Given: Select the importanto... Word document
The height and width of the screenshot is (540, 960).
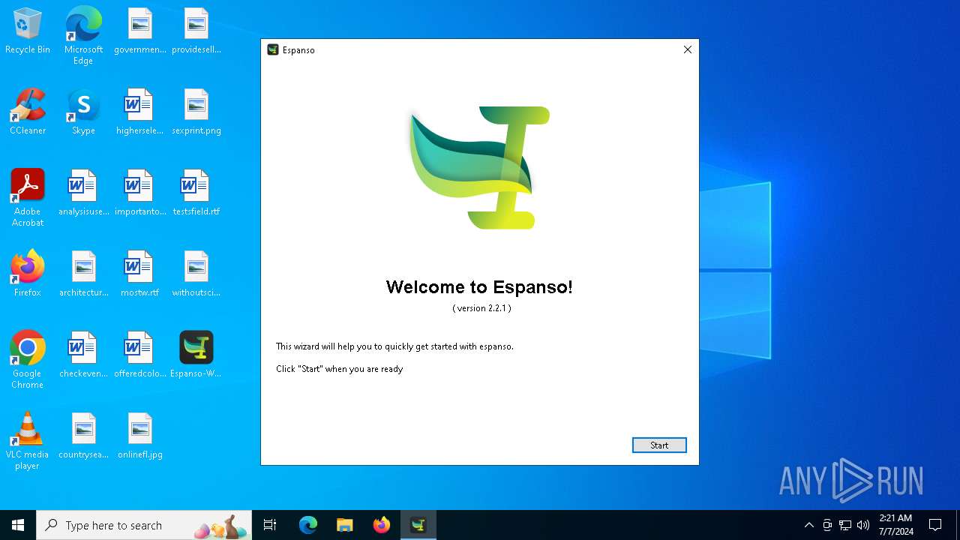Looking at the screenshot, I should click(140, 193).
